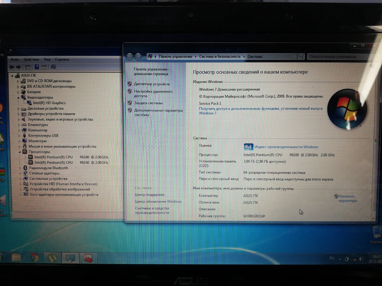The width and height of the screenshot is (382, 286).
Task: Click Панель управления breadcrumb in address bar
Action: tap(175, 57)
